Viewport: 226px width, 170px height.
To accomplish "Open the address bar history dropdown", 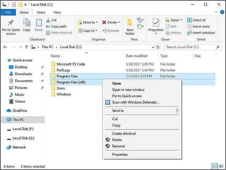I will pos(153,47).
